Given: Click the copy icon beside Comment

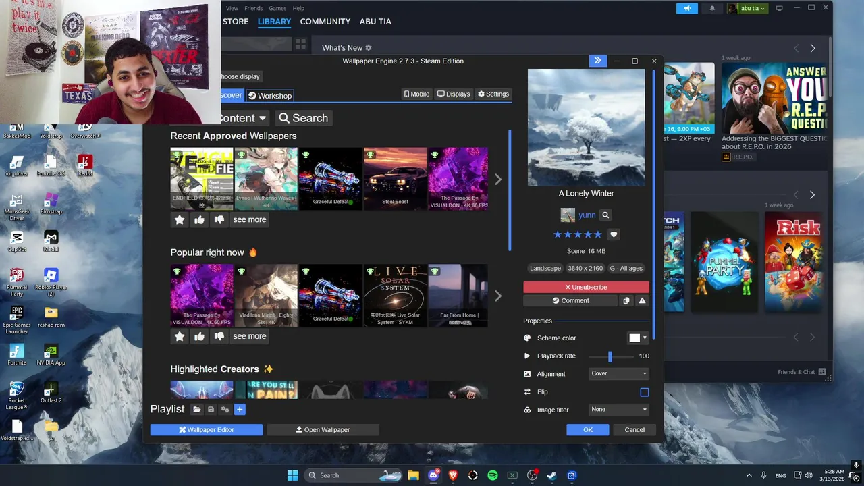Looking at the screenshot, I should click(x=626, y=300).
